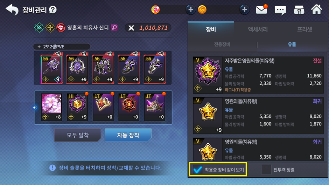Switch to the 액세서리 tab
Screen dimensions: 329x185
pyautogui.click(x=258, y=29)
